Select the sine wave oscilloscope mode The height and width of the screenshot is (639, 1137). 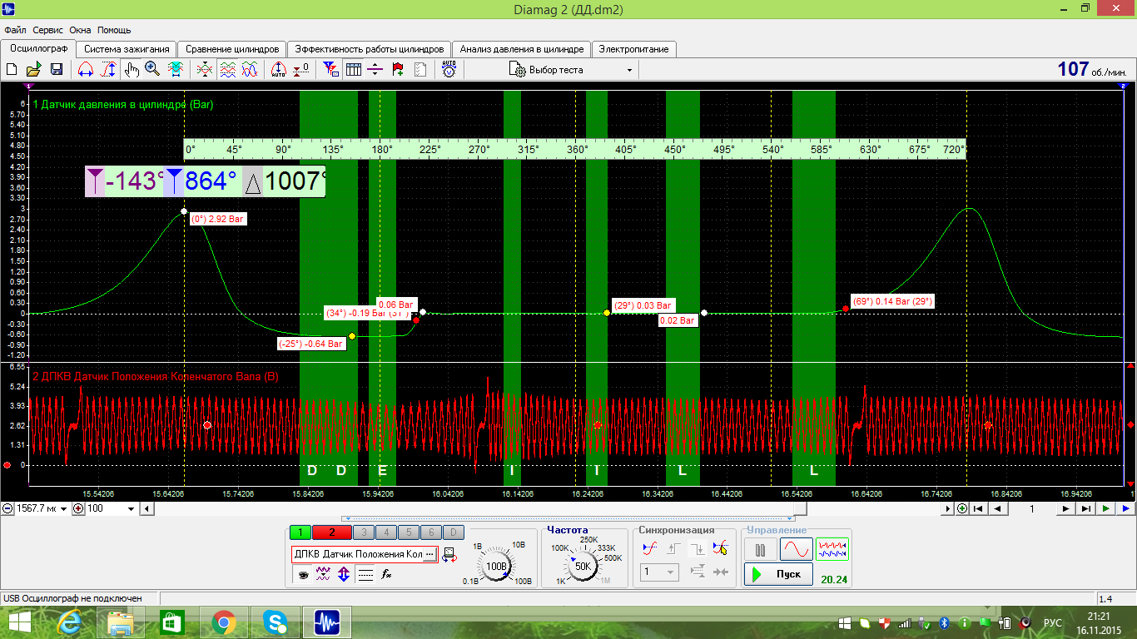[x=796, y=549]
